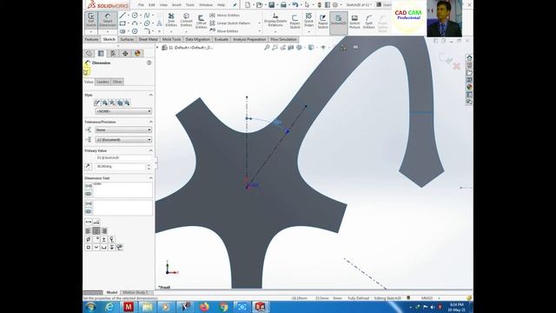Open the PropertyManager panel tab

pyautogui.click(x=101, y=53)
